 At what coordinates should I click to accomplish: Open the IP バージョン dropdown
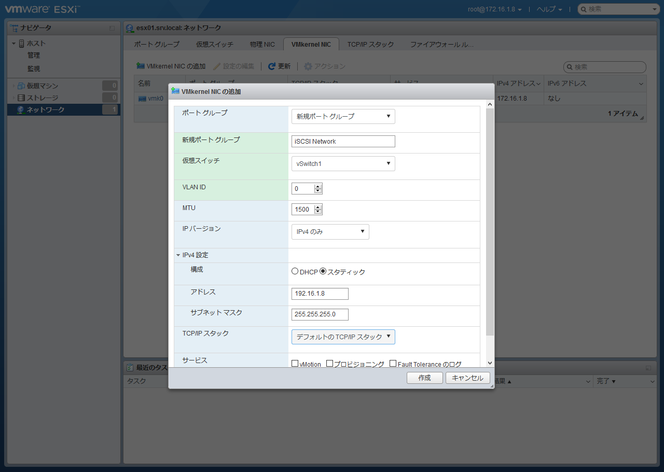330,232
